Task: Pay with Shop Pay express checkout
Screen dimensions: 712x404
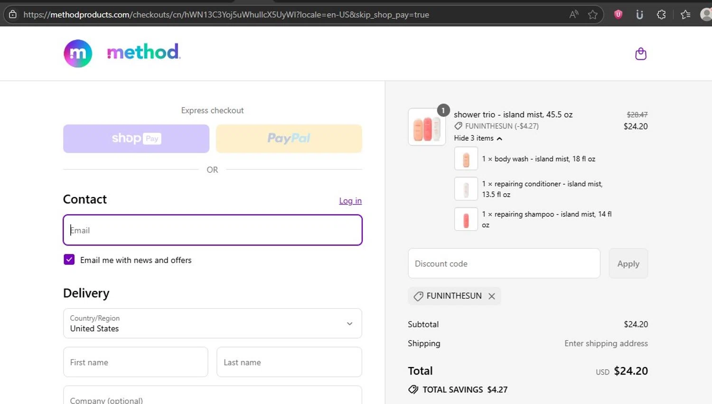Action: [x=136, y=139]
